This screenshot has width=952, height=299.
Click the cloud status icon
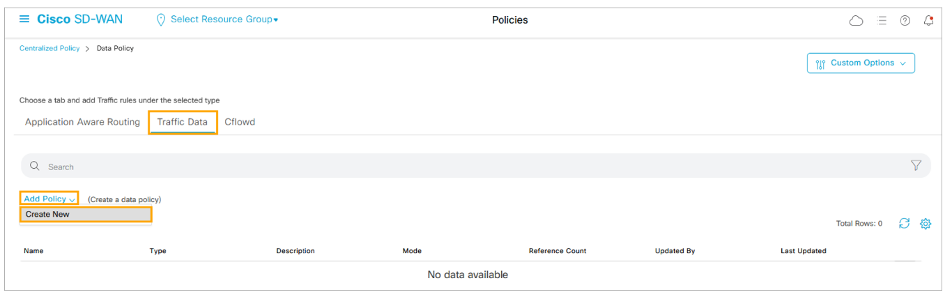tap(856, 21)
